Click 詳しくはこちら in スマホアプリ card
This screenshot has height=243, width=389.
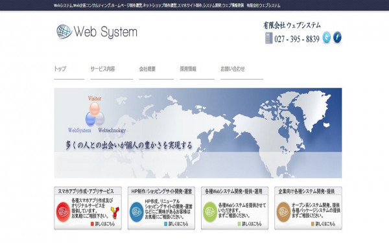pyautogui.click(x=103, y=224)
